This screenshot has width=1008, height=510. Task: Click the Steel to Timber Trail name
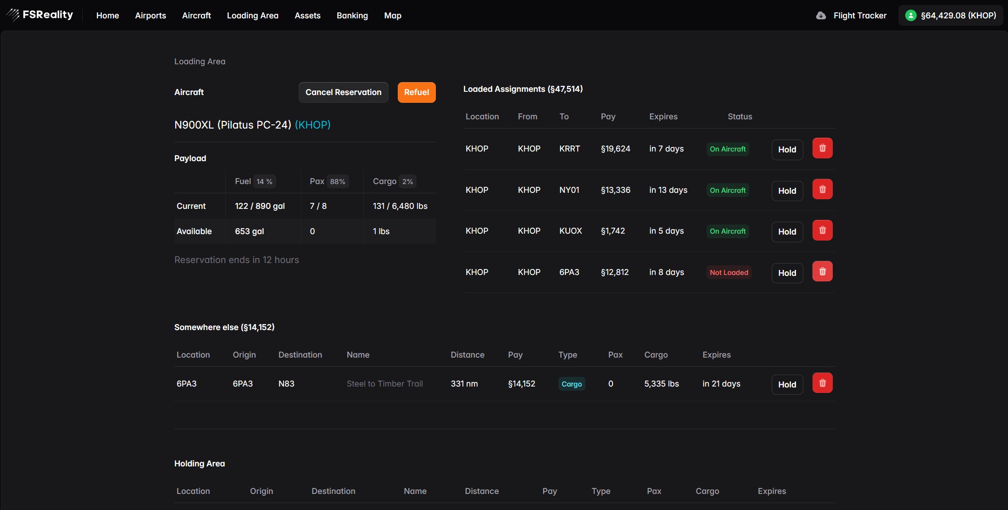384,384
